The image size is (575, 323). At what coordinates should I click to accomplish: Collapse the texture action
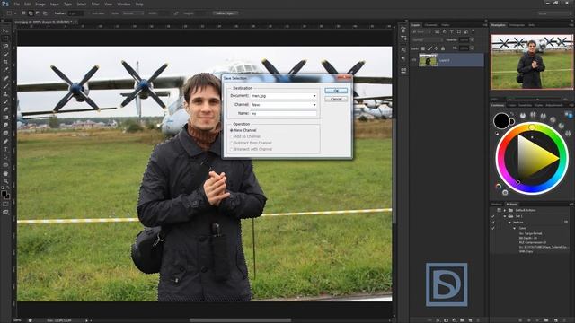pos(509,222)
